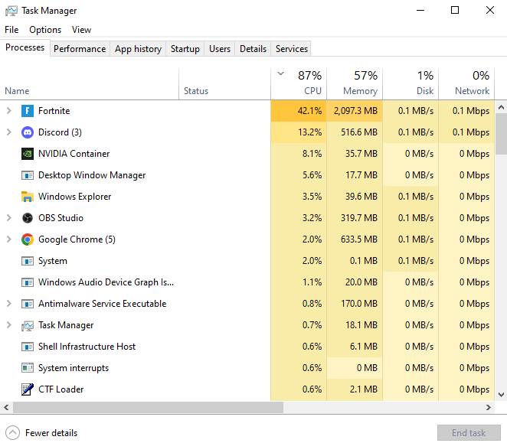Click the horizontal scrollbar right arrow
This screenshot has height=443, width=507.
(x=489, y=408)
